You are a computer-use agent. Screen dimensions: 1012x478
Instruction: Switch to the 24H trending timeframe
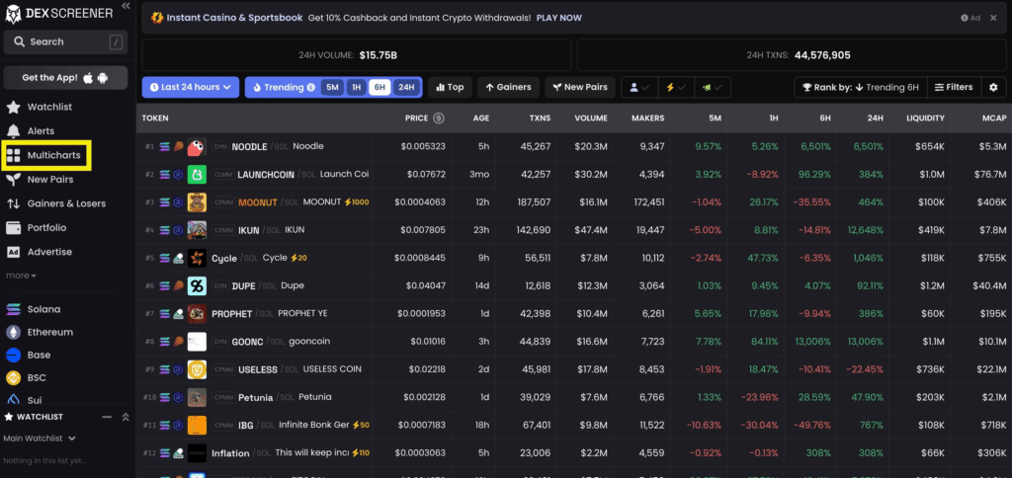(x=406, y=87)
